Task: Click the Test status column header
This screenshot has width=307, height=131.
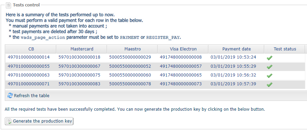Action: point(285,49)
